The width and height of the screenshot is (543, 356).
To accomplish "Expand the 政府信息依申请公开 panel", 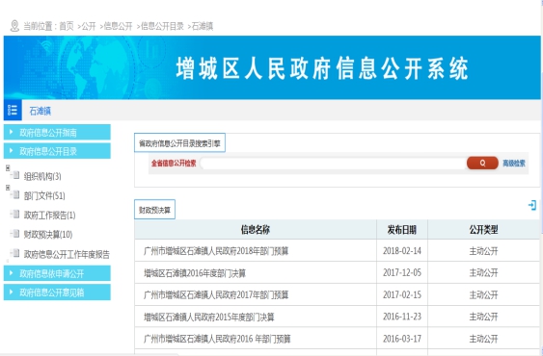I will coord(57,273).
